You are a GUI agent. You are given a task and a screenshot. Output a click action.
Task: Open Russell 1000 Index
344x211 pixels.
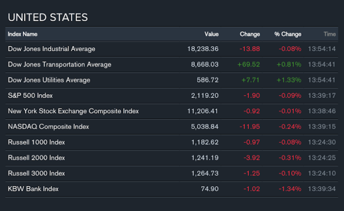[36, 142]
